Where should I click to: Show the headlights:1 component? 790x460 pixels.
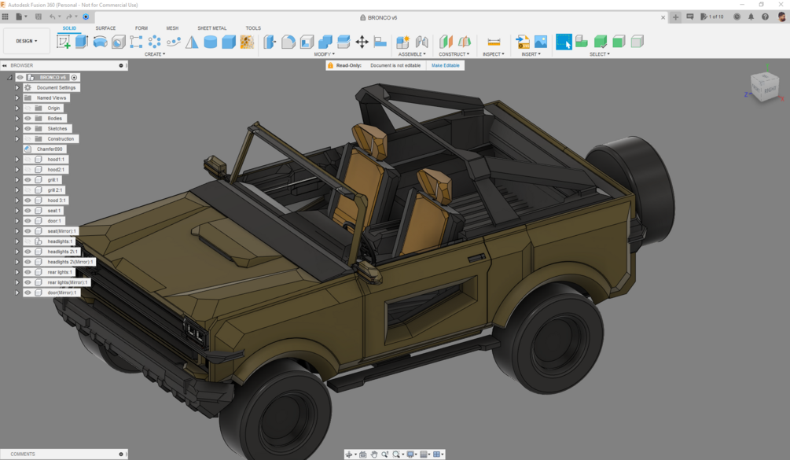pos(28,241)
